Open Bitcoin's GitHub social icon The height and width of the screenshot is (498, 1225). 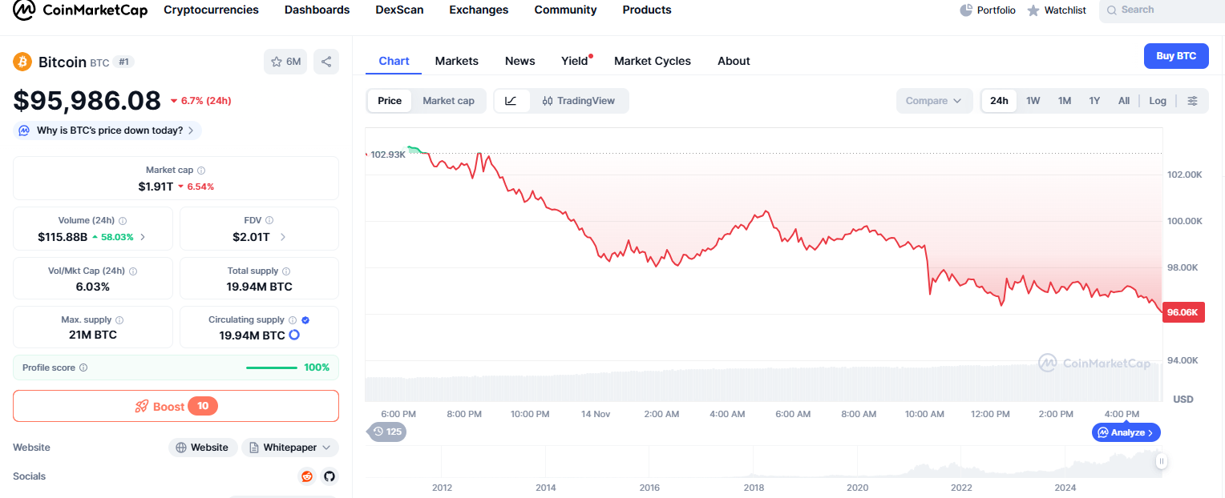click(329, 476)
